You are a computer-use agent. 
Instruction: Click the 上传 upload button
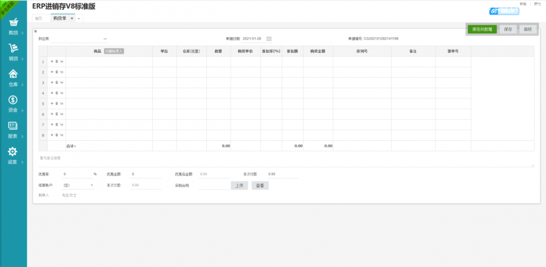239,186
